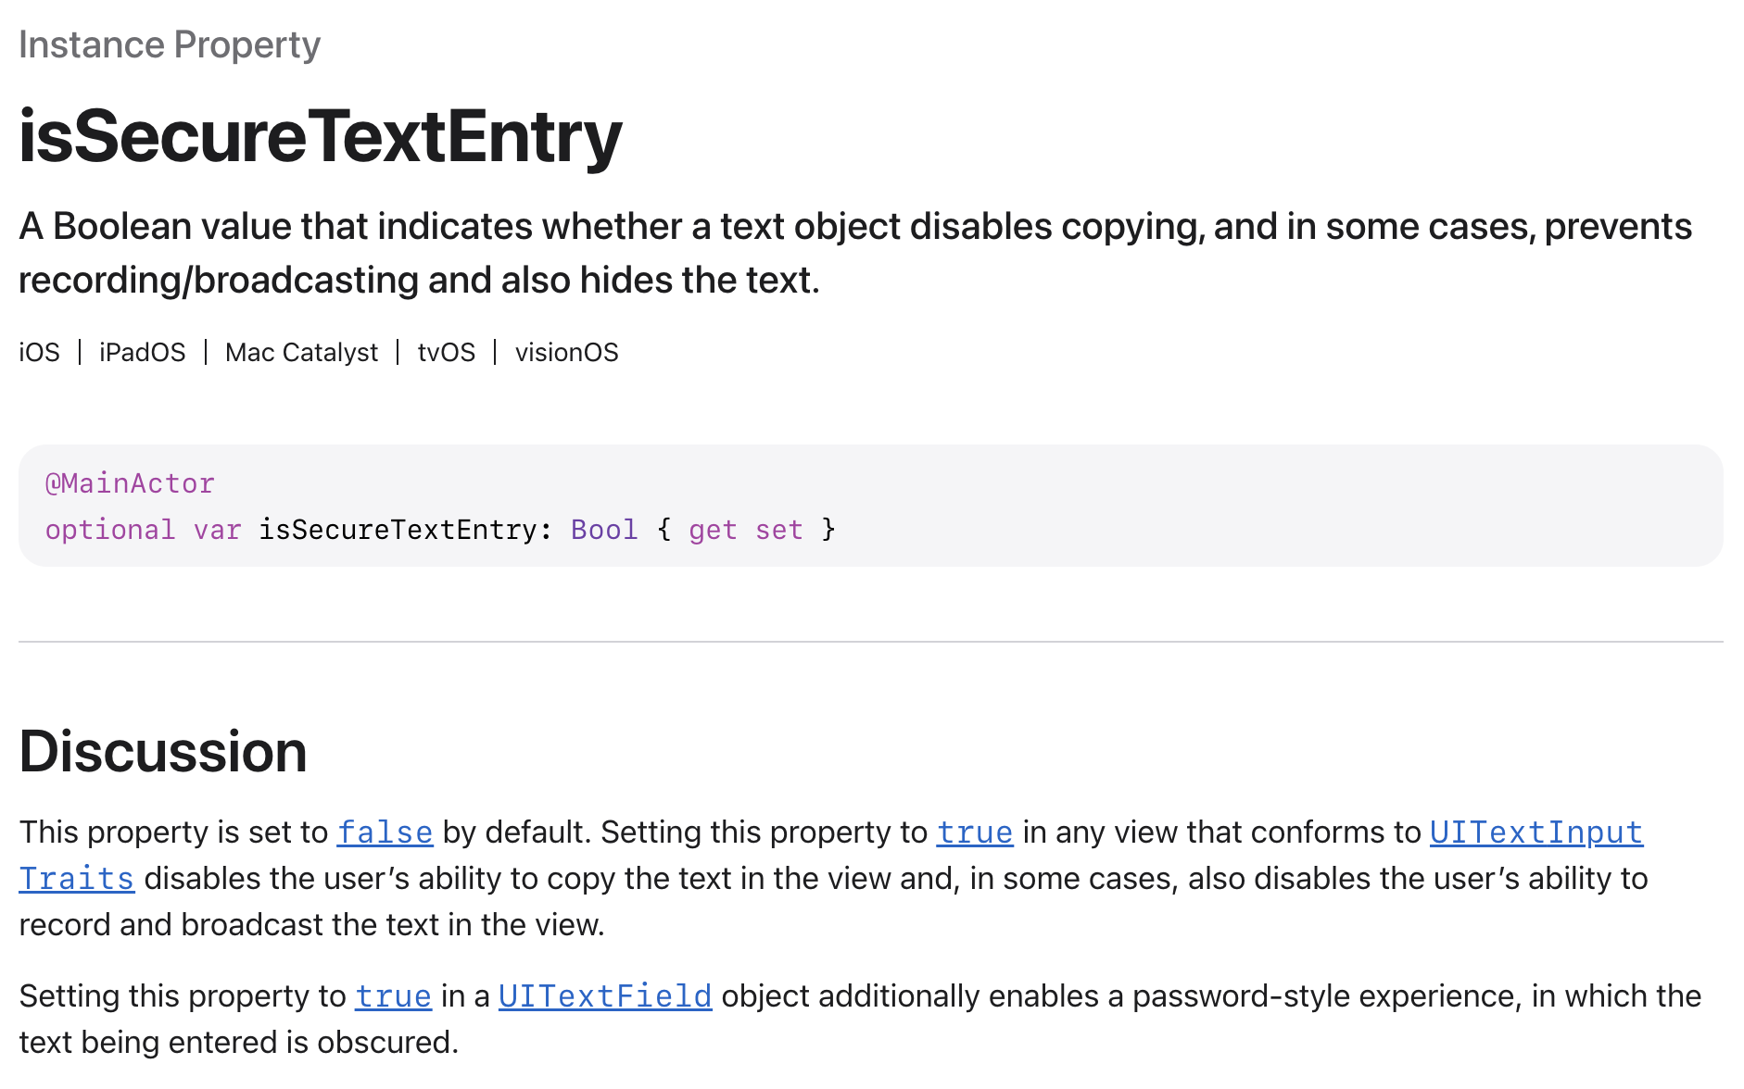Click the set accessor in the declaration
Screen dimensions: 1744x1089
click(779, 530)
